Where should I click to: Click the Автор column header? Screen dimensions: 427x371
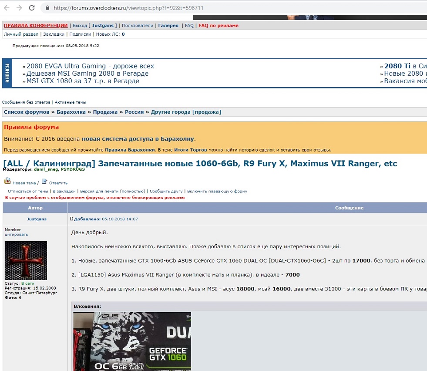tap(35, 208)
